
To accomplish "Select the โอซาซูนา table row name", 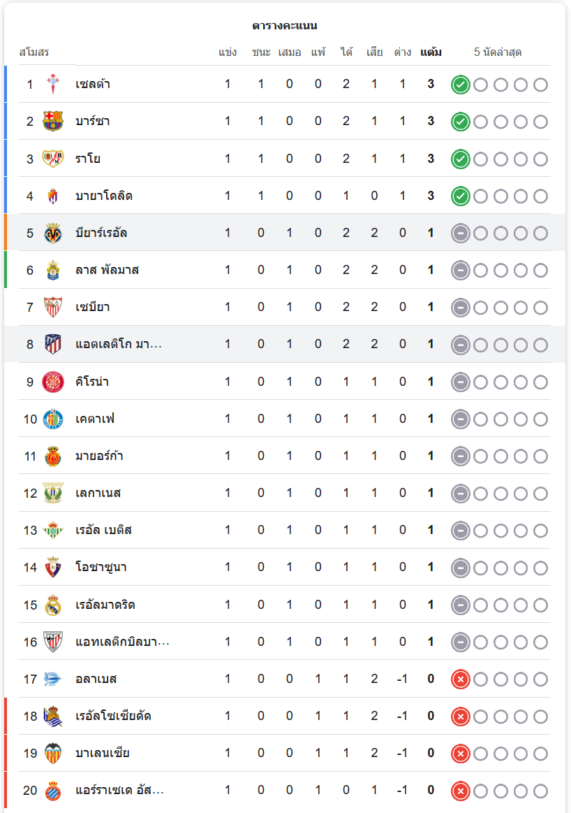I will point(101,567).
